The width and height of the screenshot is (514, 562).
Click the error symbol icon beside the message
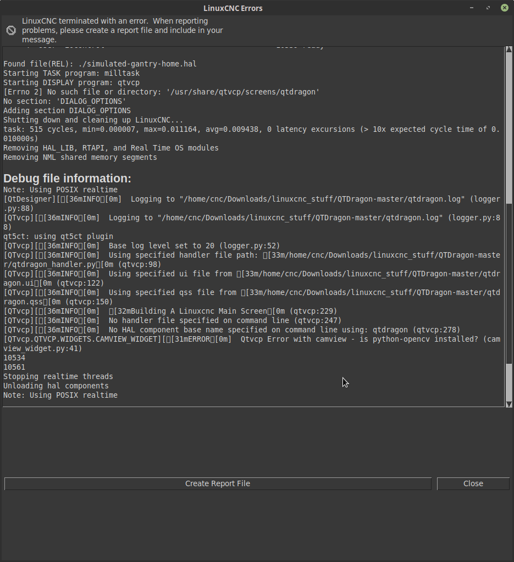pyautogui.click(x=11, y=30)
